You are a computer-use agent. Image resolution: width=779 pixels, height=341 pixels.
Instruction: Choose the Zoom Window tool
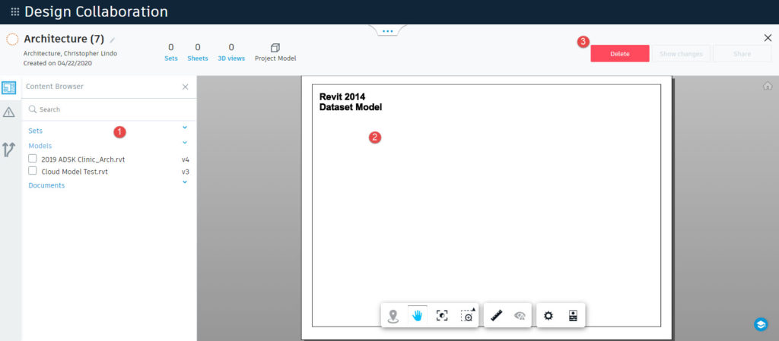[467, 316]
